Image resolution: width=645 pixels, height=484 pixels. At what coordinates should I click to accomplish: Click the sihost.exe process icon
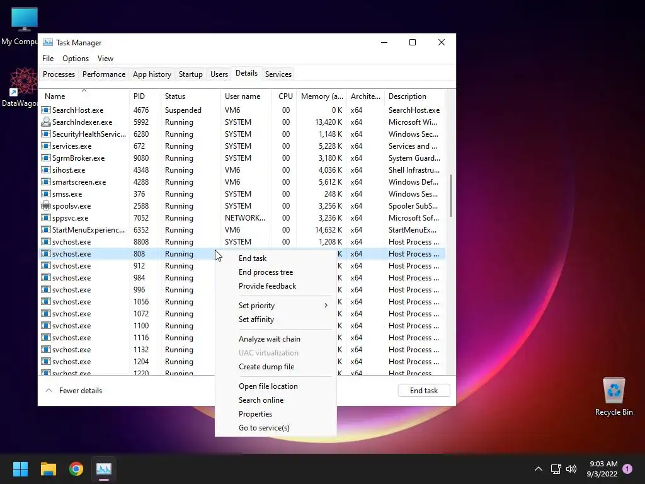[45, 170]
